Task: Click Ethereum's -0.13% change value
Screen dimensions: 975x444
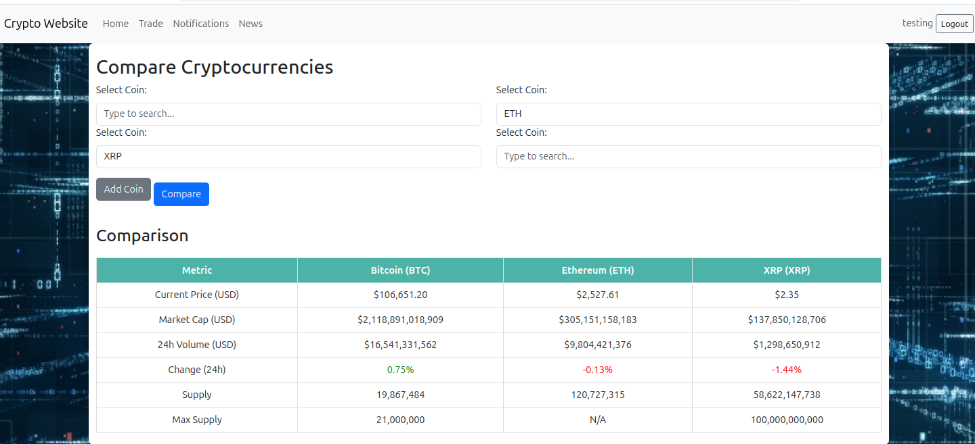Action: [x=598, y=370]
